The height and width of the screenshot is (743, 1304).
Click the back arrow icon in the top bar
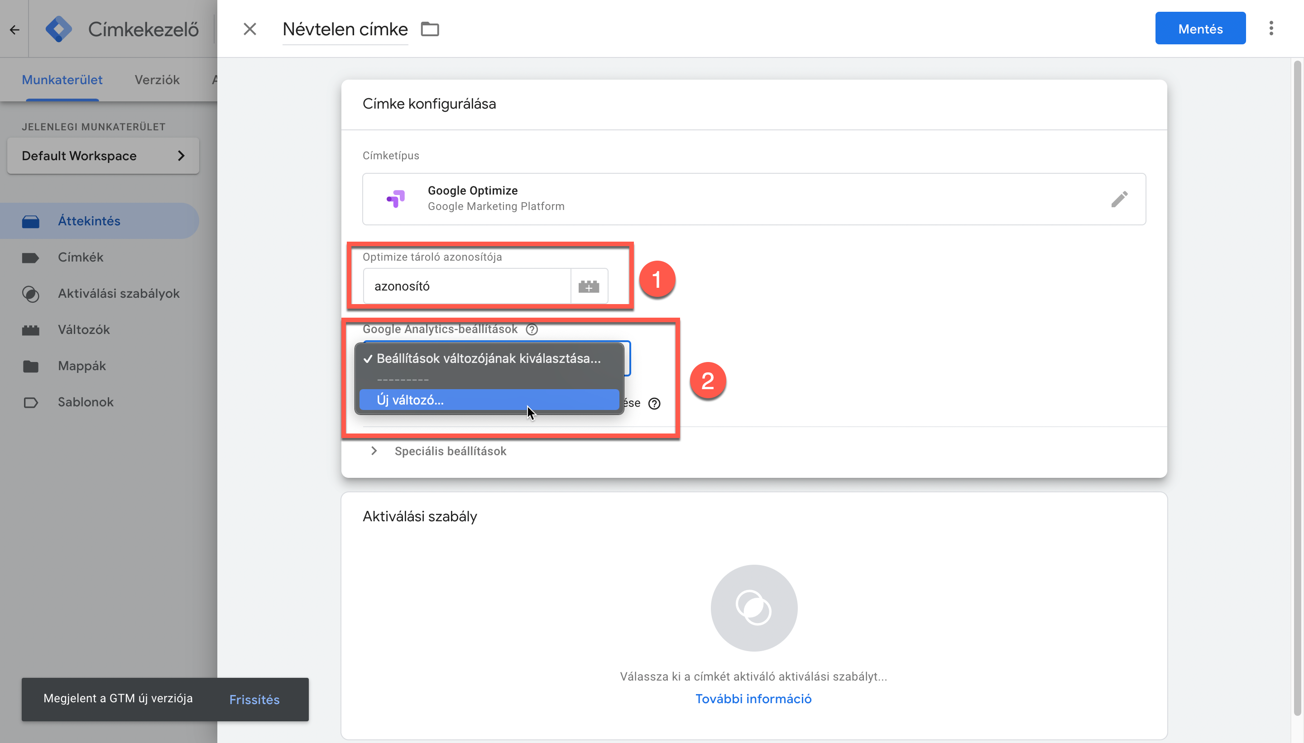coord(14,29)
